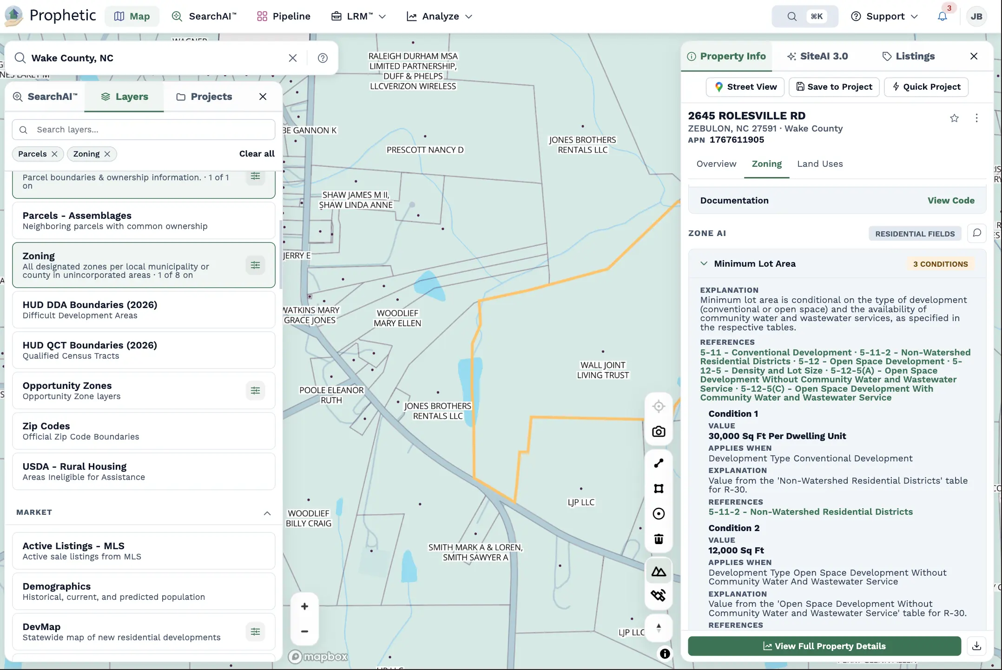The height and width of the screenshot is (670, 1002).
Task: Download property report icon
Action: (976, 646)
